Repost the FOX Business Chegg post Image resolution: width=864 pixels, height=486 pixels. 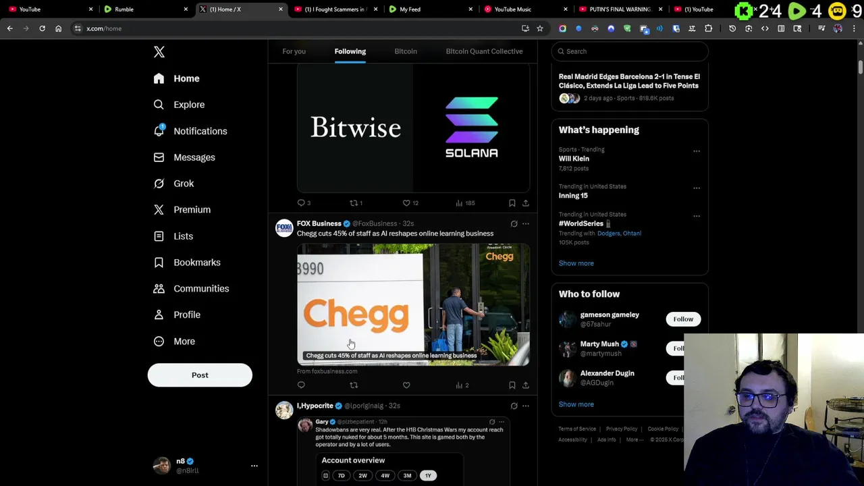tap(354, 385)
